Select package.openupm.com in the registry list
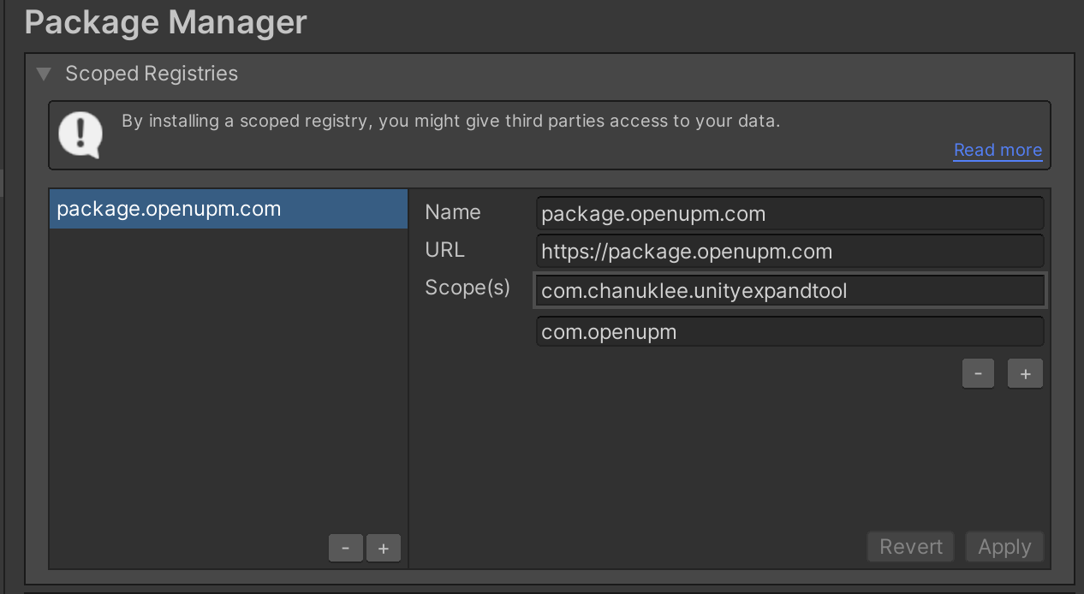1084x594 pixels. (x=229, y=209)
